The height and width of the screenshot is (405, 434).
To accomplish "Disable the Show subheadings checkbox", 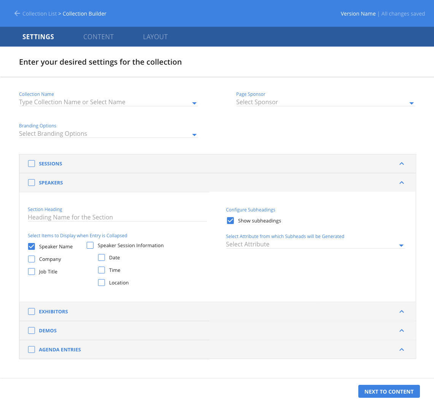I will pos(230,221).
